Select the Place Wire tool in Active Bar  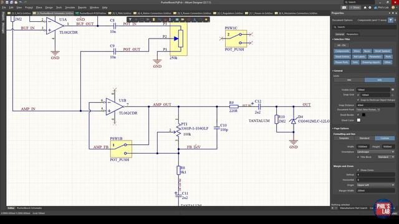tap(160, 19)
